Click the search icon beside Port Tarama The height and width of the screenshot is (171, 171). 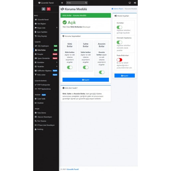(36, 121)
